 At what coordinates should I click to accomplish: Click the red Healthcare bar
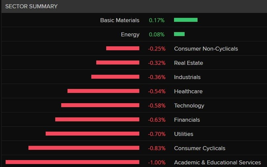click(103, 91)
